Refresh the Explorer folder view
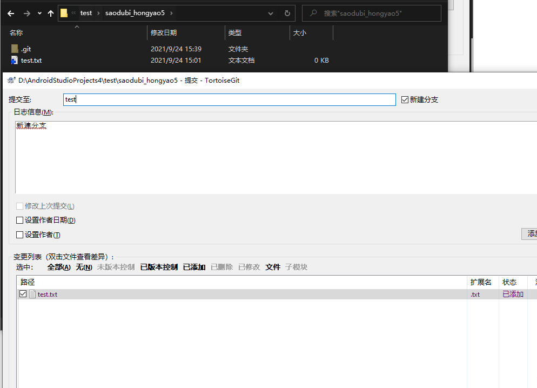Screen dimensions: 537x388 [287, 14]
